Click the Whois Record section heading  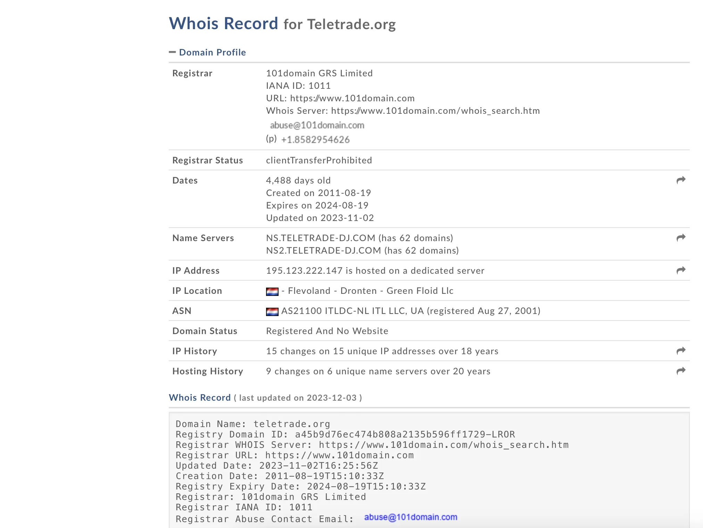(x=200, y=398)
